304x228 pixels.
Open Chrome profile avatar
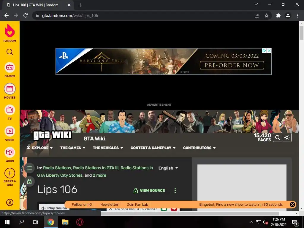[x=288, y=15]
